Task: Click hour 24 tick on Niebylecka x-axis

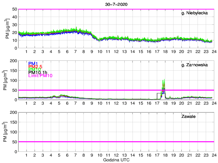Action: (214, 52)
